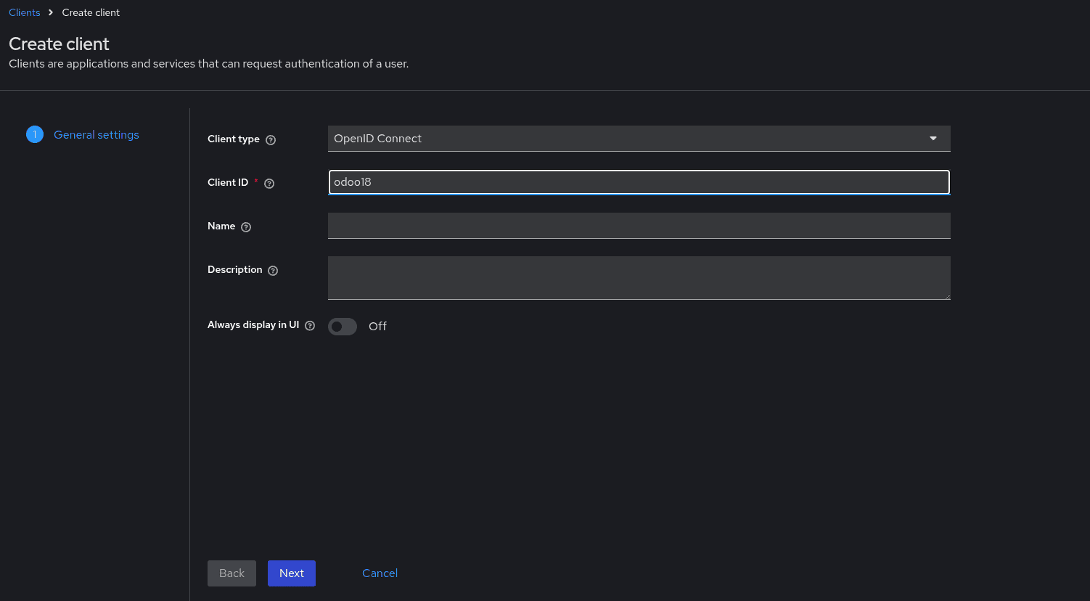This screenshot has height=601, width=1090.
Task: Open the Client ID help tooltip
Action: pyautogui.click(x=269, y=183)
